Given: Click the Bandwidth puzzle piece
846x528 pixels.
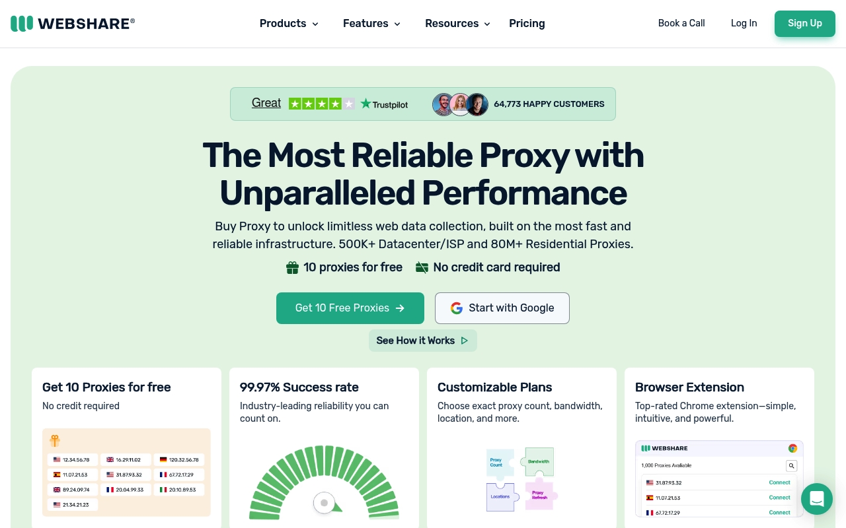Looking at the screenshot, I should 538,461.
